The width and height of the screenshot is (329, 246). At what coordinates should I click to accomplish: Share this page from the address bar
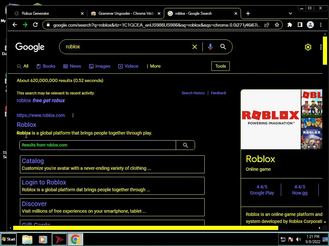pyautogui.click(x=267, y=25)
